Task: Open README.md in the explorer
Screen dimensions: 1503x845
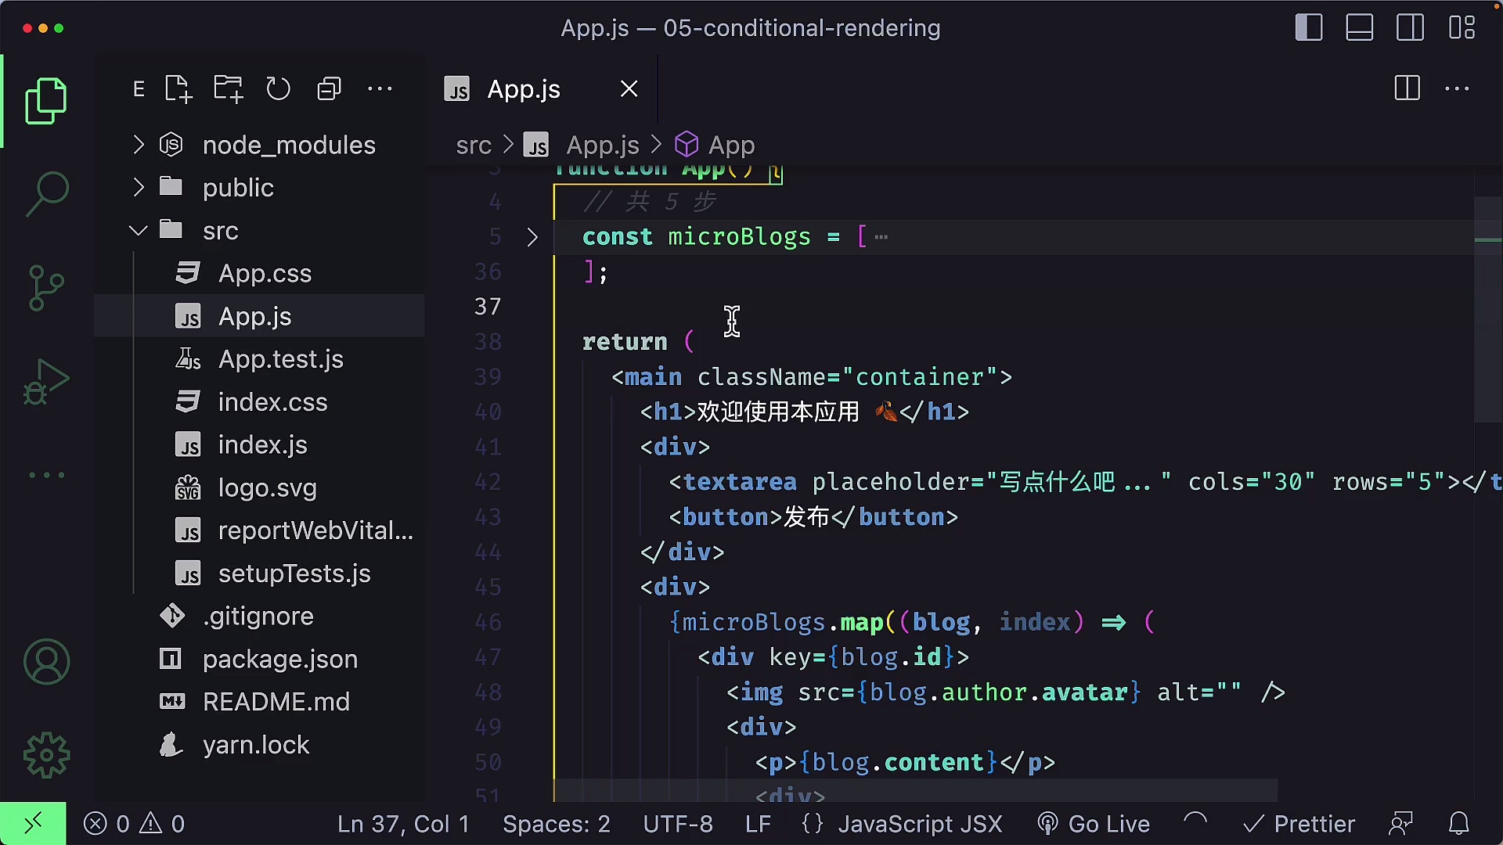Action: click(259, 702)
